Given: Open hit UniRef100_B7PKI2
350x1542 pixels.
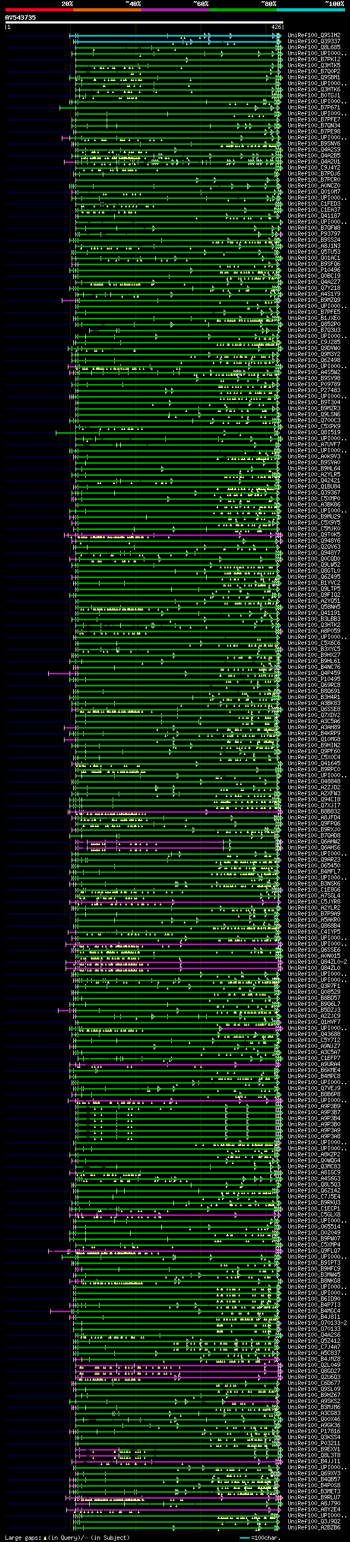Looking at the screenshot, I should [x=314, y=59].
